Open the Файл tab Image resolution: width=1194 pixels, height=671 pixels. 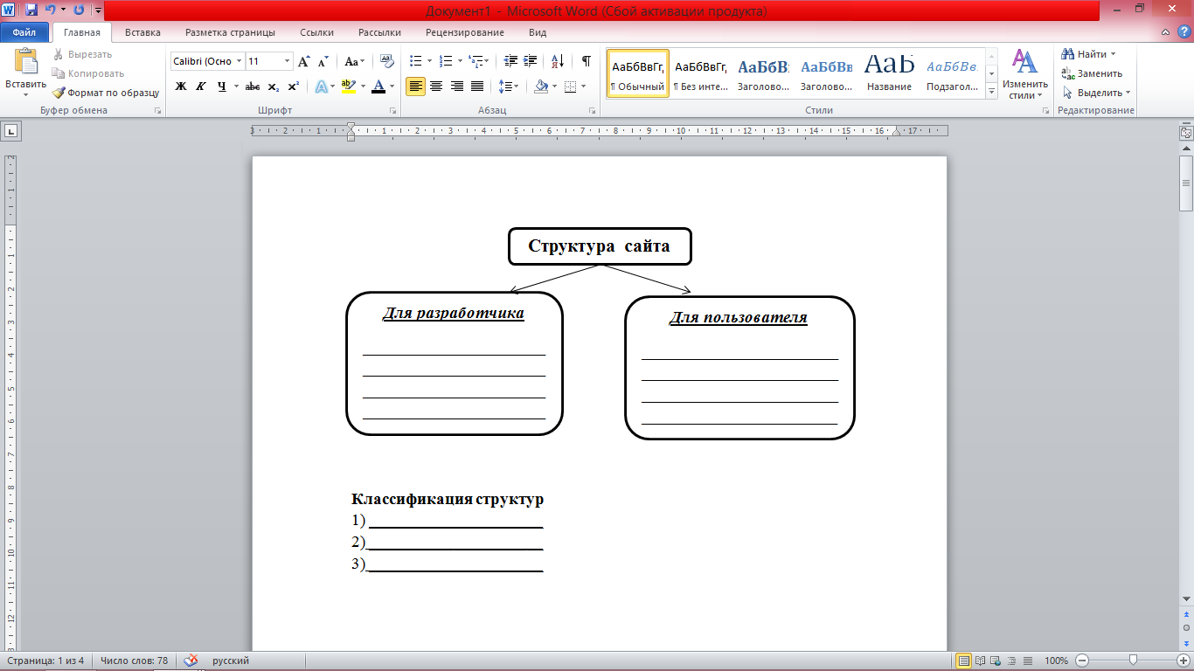click(x=24, y=32)
